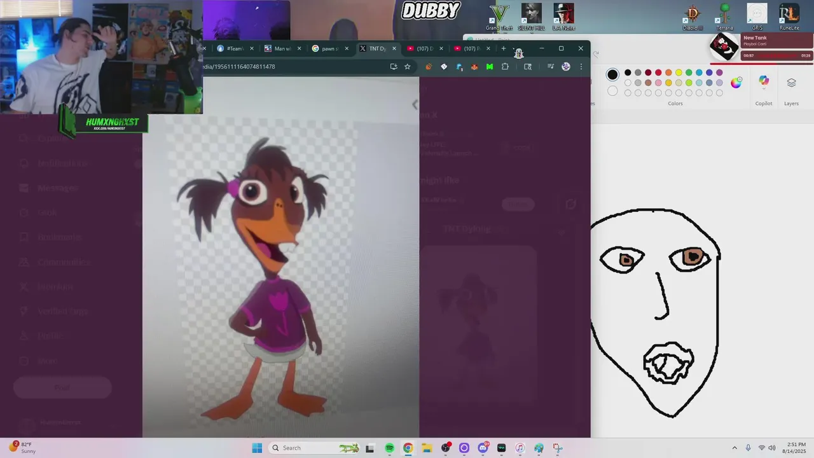814x458 pixels.
Task: Open the clock showing 2:51 PM
Action: tap(796, 448)
